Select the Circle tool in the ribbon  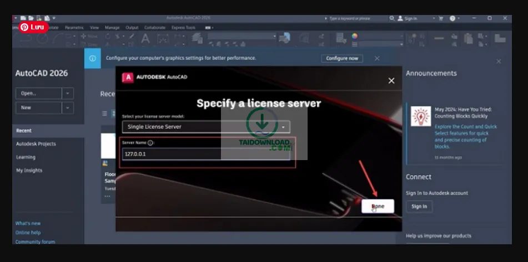point(42,39)
